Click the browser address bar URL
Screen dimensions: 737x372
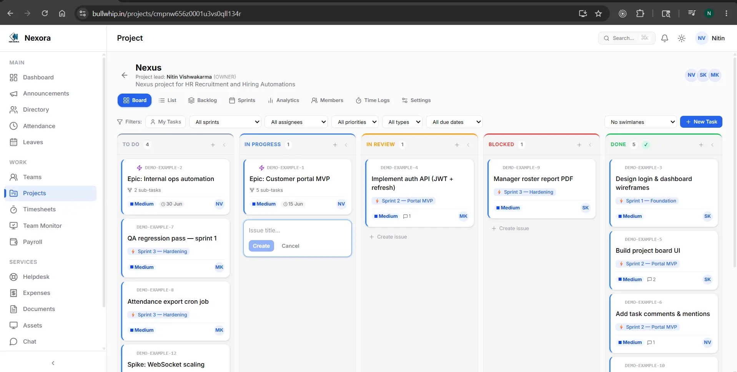pos(166,14)
